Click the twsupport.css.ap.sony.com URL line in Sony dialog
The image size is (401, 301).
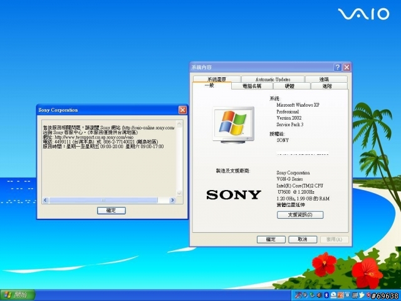tap(88, 137)
